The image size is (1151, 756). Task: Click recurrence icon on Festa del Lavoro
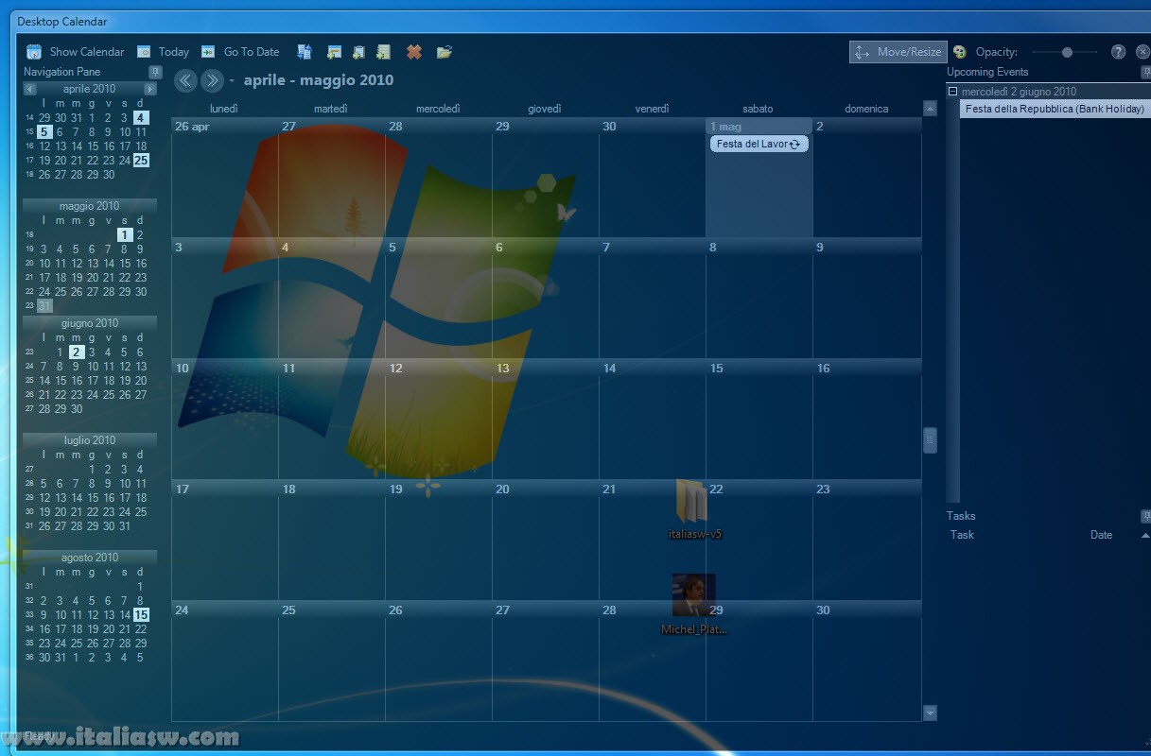[x=796, y=145]
